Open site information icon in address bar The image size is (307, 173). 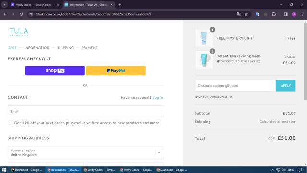coord(31,14)
